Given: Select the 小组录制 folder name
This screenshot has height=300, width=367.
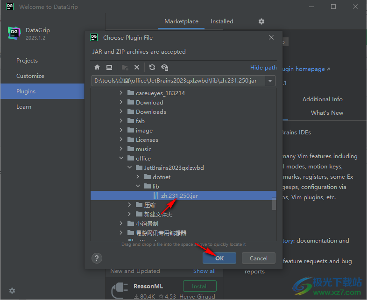Looking at the screenshot, I should point(147,224).
